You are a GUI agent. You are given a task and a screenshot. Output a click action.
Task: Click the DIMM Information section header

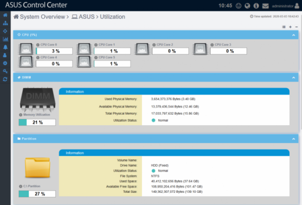(x=174, y=91)
